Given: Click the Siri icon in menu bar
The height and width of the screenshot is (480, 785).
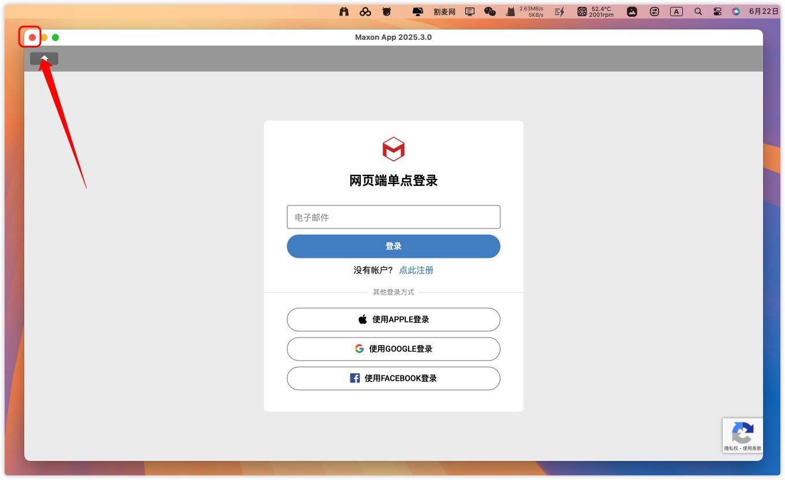Looking at the screenshot, I should [735, 12].
